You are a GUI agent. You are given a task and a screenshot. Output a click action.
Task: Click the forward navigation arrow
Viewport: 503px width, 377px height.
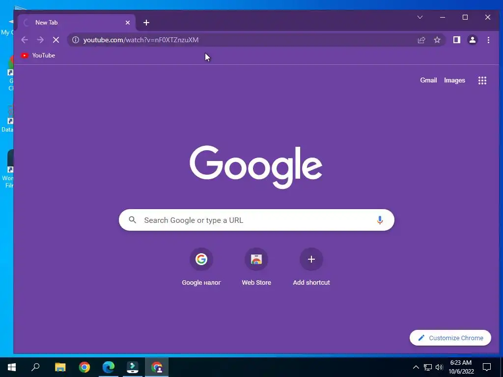40,40
